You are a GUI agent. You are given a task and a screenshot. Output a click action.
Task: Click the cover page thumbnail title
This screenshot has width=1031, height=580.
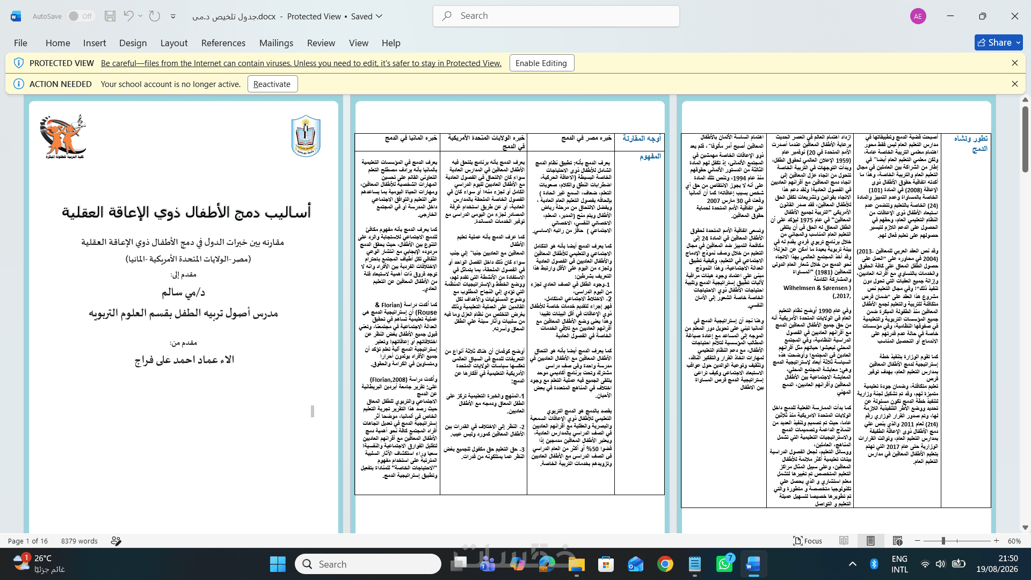click(x=186, y=212)
